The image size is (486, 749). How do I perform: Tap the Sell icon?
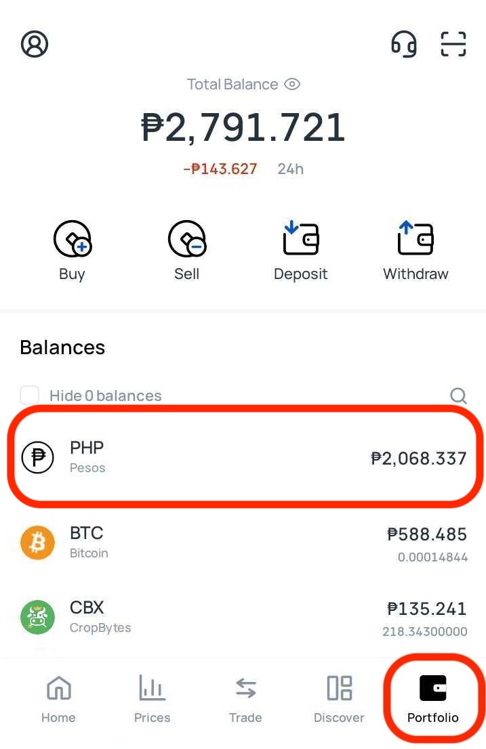[x=186, y=238]
